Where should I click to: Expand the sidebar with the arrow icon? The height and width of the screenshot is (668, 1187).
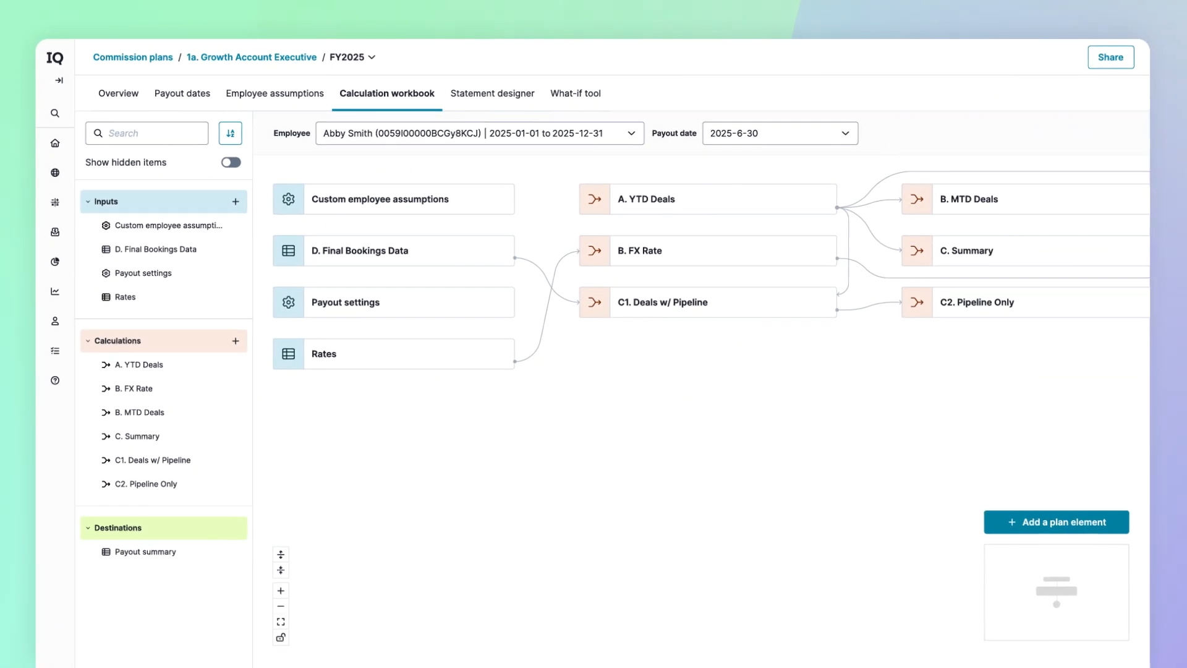point(59,80)
